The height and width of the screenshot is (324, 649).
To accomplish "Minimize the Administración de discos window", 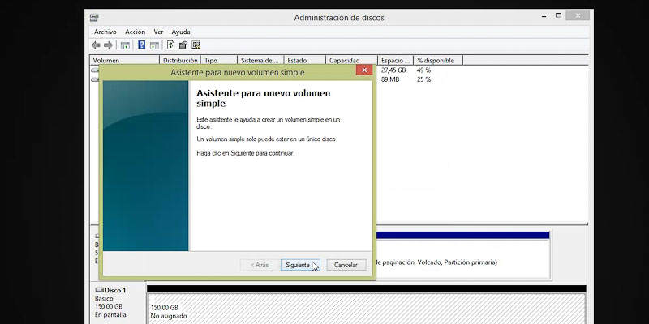I will (544, 16).
